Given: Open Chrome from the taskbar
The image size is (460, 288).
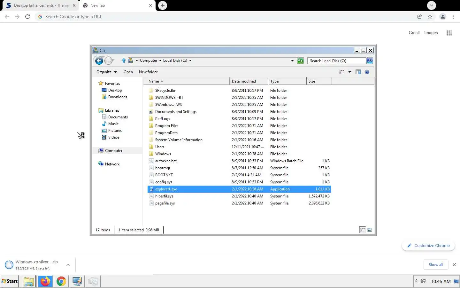Looking at the screenshot, I should point(61,281).
